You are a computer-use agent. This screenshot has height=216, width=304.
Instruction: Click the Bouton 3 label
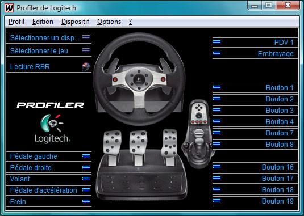coord(280,110)
